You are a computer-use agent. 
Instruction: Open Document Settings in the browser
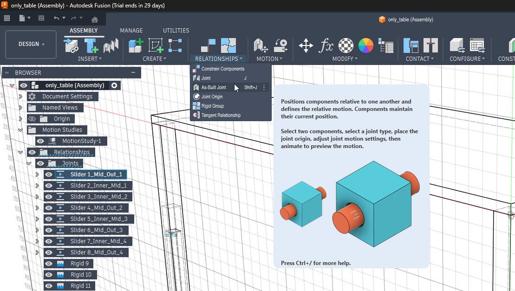point(67,96)
